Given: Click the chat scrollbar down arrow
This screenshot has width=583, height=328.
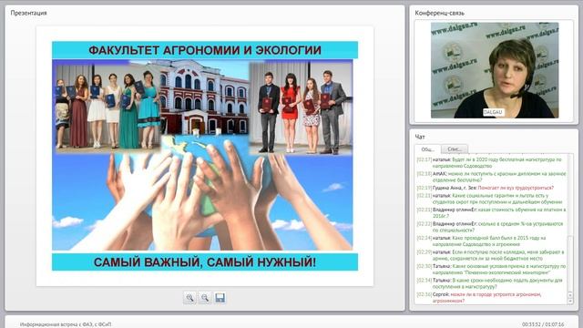Looking at the screenshot, I should 570,302.
